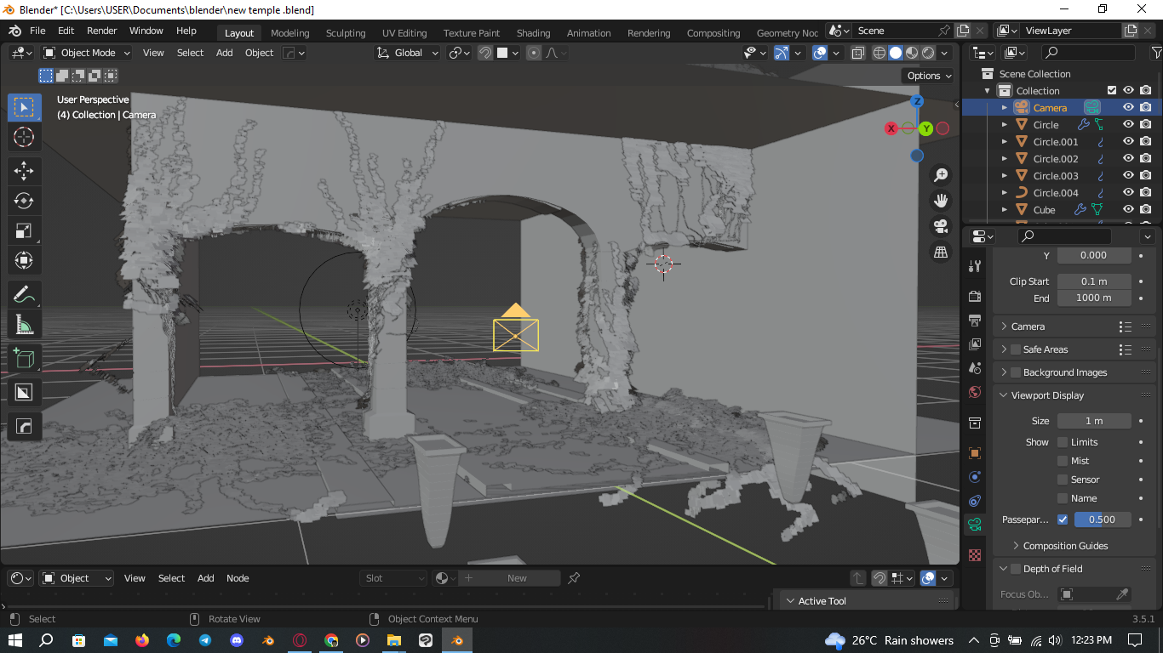Switch perspective/orthographic with grid icon
1163x653 pixels.
click(941, 252)
